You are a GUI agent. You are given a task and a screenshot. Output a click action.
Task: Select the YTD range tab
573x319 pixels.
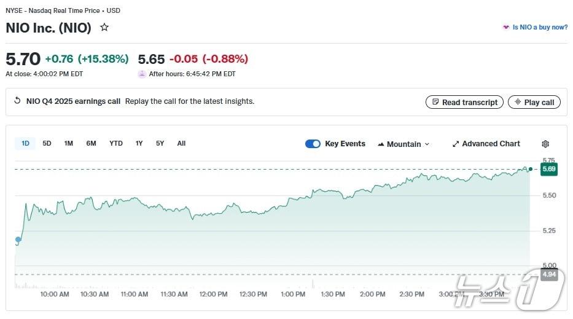[116, 143]
